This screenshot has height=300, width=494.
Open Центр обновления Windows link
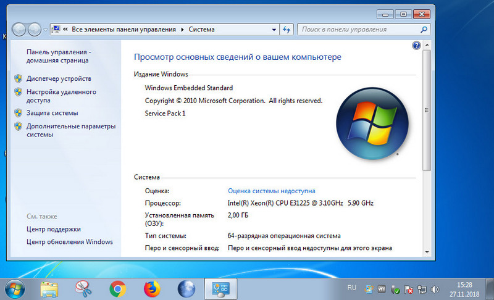[x=70, y=242]
